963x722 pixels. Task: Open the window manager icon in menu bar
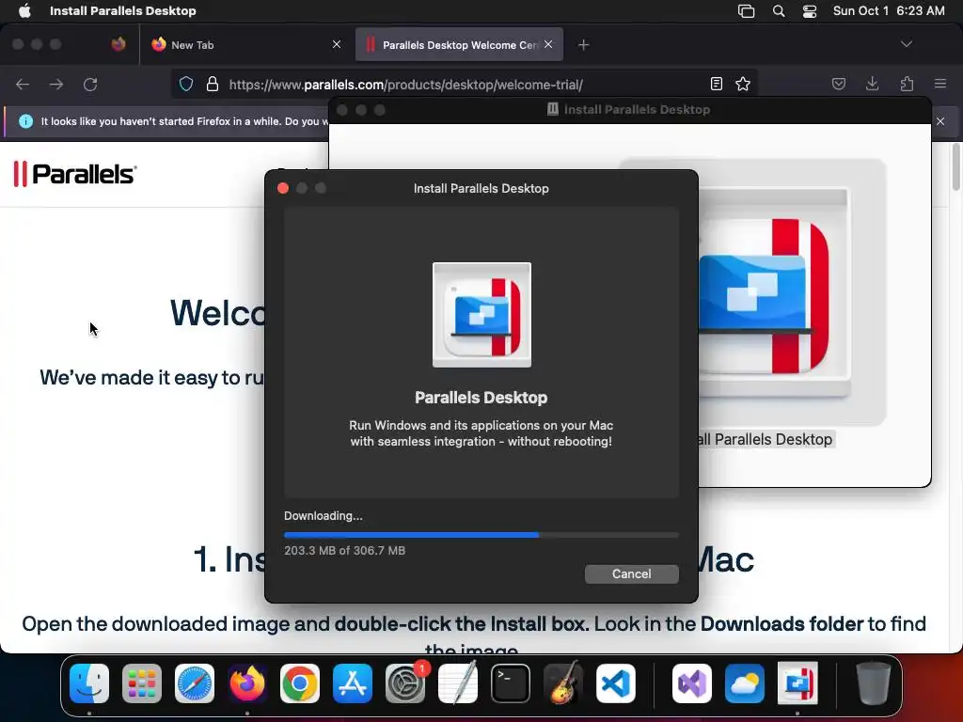click(746, 11)
